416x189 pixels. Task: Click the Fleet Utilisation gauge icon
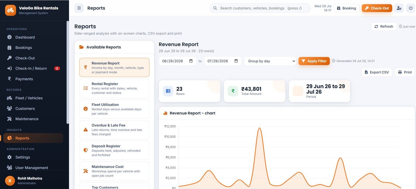click(x=86, y=109)
